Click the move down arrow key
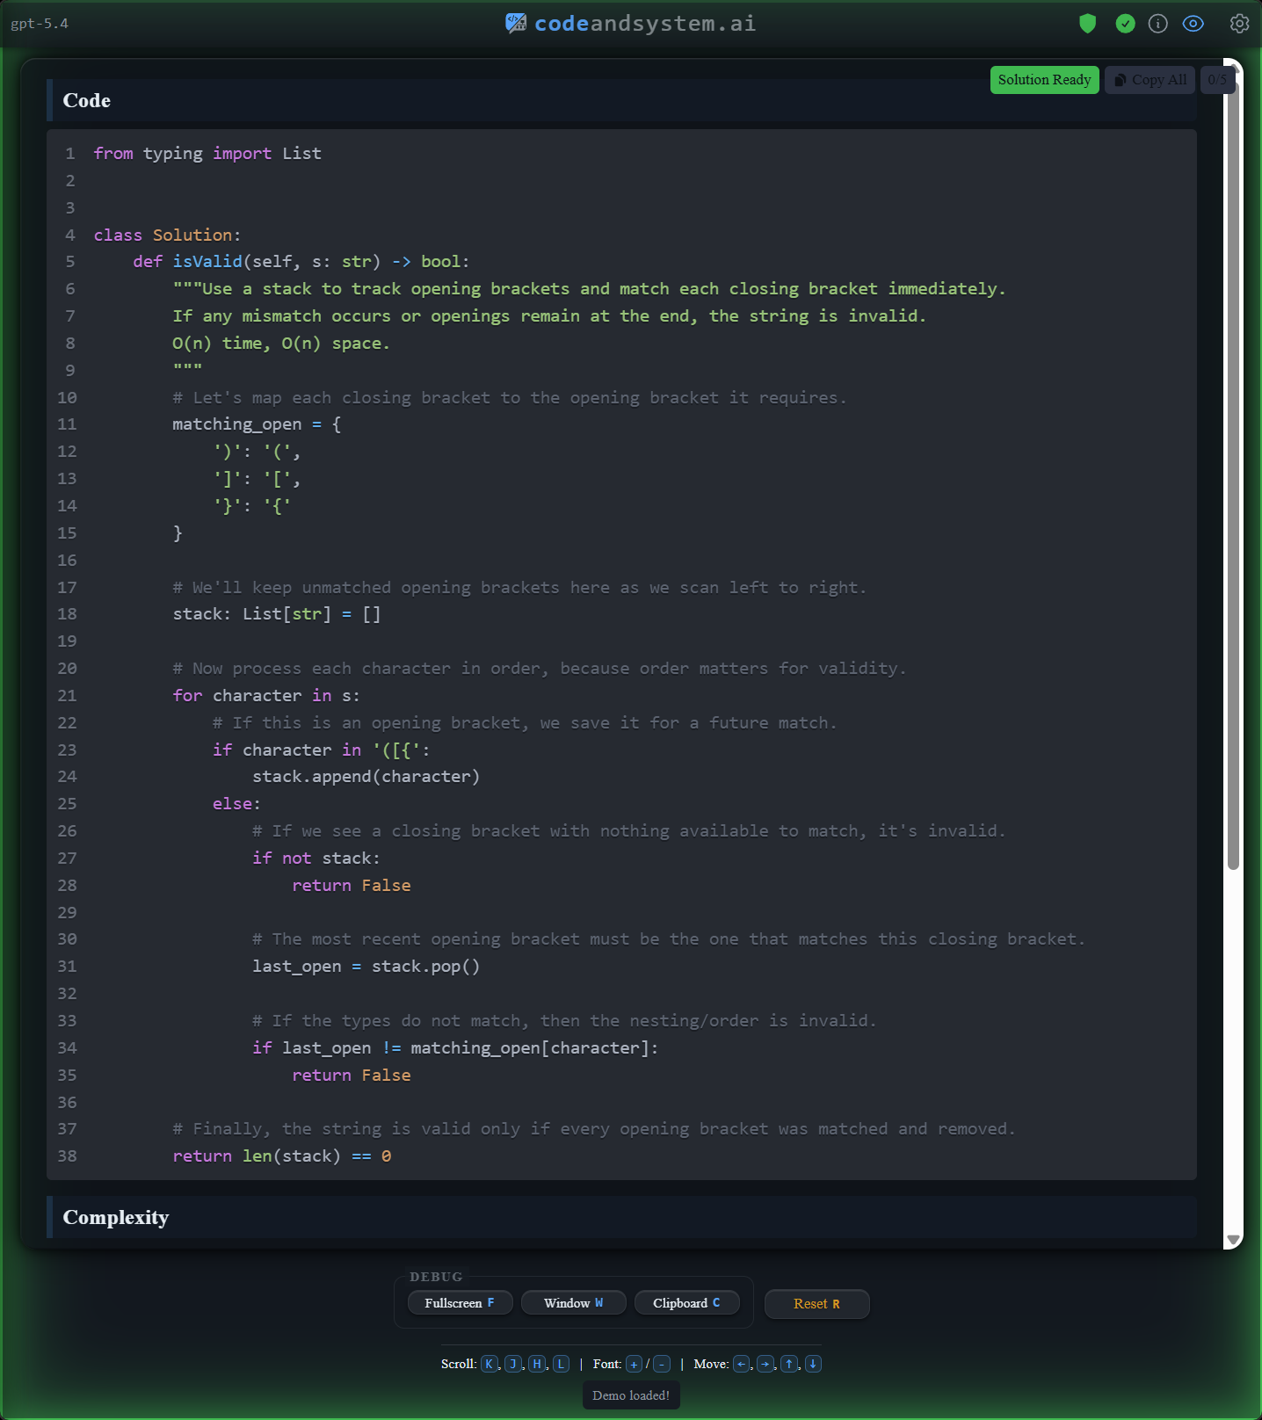 [x=813, y=1364]
